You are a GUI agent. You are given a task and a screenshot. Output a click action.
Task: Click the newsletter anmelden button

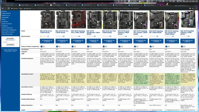click(x=10, y=45)
